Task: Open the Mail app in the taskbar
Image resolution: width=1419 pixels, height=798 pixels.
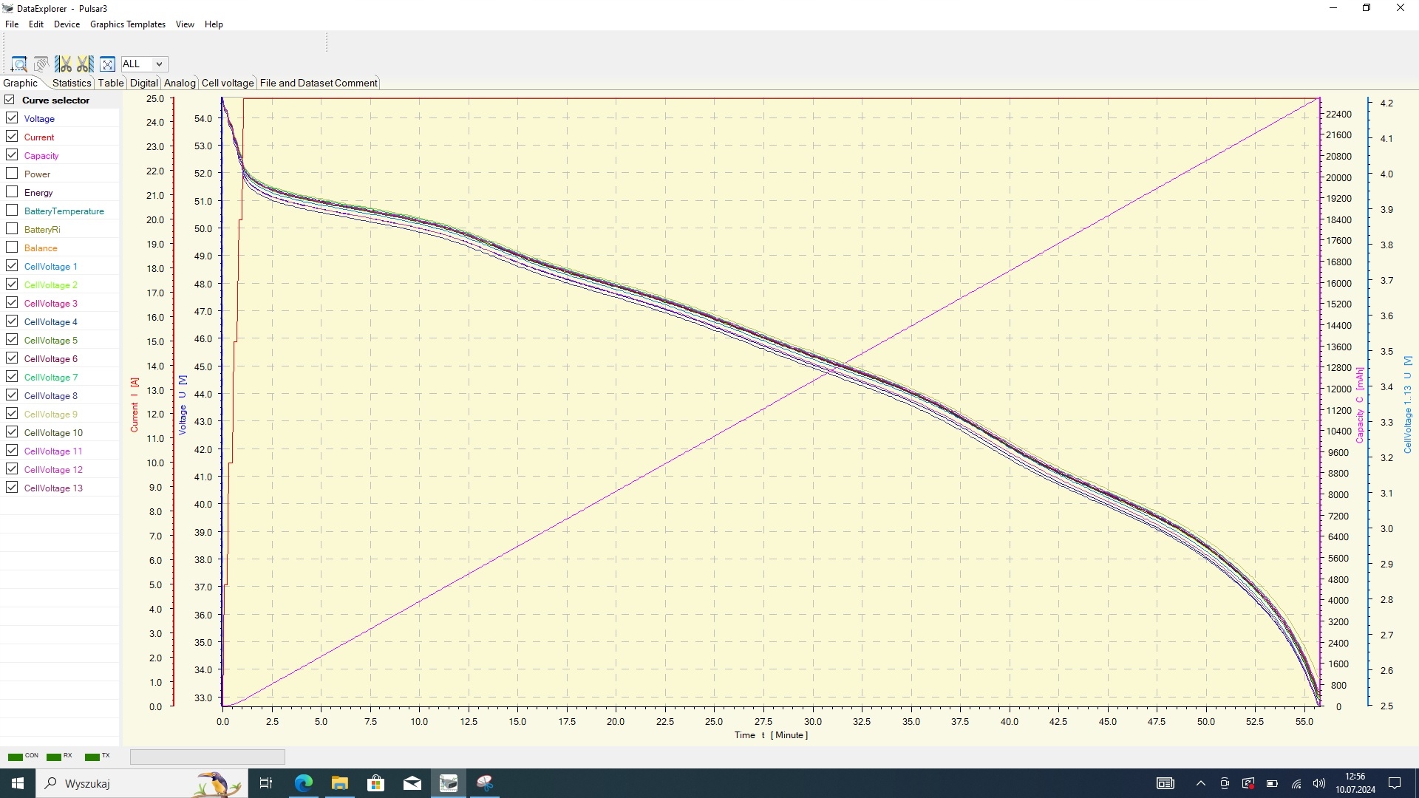Action: pos(412,783)
